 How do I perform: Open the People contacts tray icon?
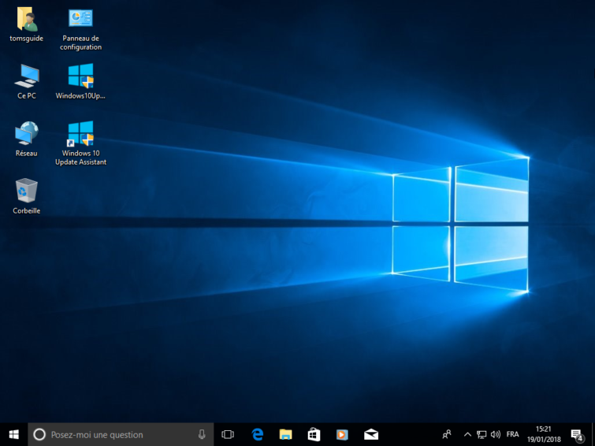(x=447, y=434)
